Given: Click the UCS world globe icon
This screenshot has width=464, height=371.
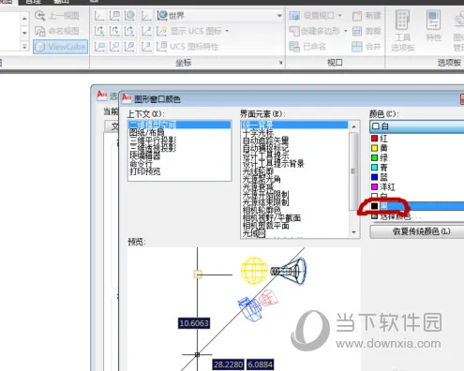Looking at the screenshot, I should tap(162, 15).
